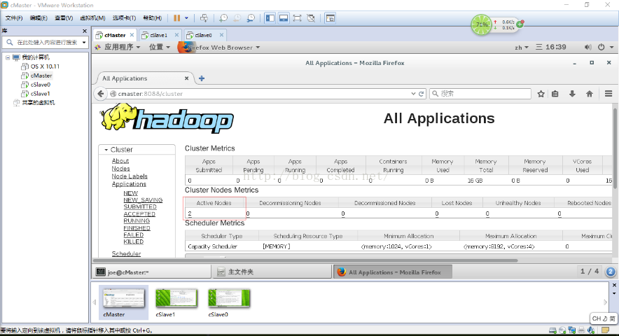
Task: Open the URL history dropdown arrow
Action: pos(413,94)
